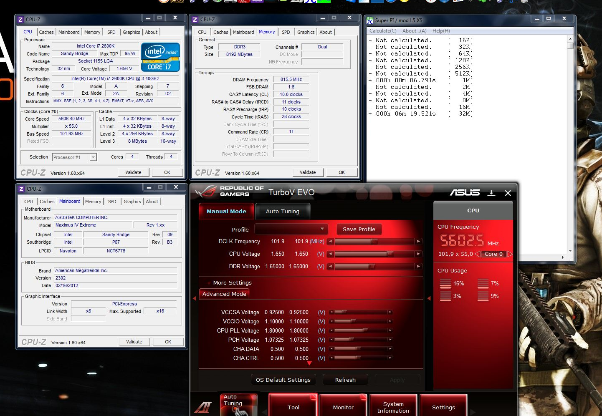Click Validate in the top-left CPU-Z CPU window

(133, 172)
